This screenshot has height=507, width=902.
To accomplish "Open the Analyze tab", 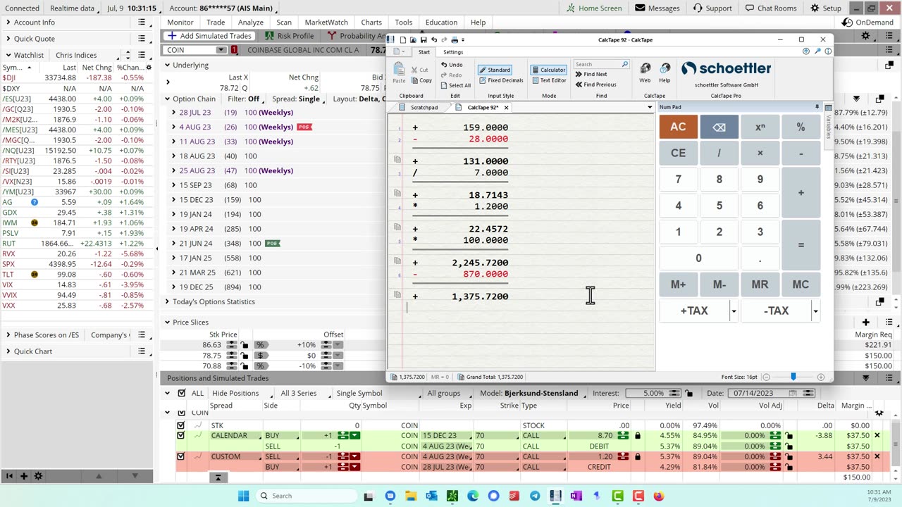I will click(x=250, y=22).
